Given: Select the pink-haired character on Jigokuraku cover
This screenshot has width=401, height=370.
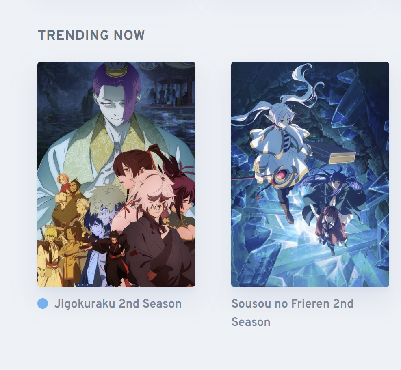Looking at the screenshot, I should pyautogui.click(x=154, y=194).
